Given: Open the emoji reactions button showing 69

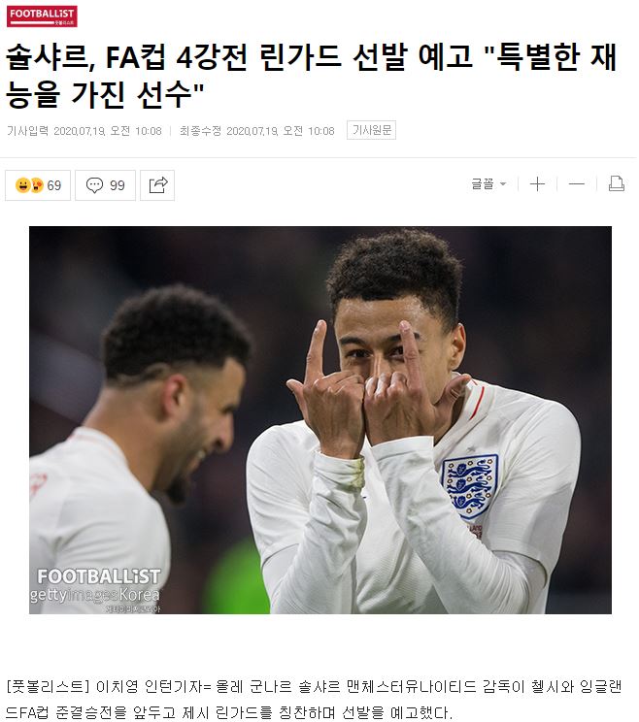Looking at the screenshot, I should point(38,185).
